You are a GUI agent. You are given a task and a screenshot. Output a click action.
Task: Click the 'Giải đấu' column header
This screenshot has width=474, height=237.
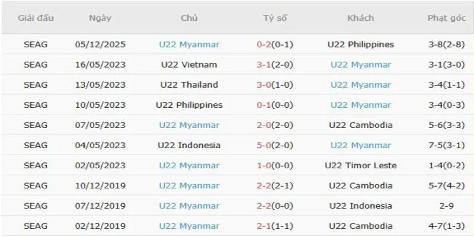36,18
